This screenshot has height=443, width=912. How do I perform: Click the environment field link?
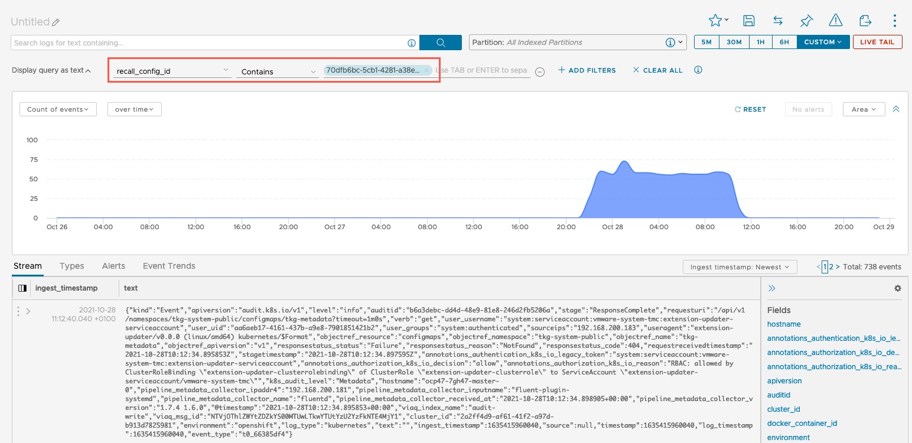click(x=789, y=438)
